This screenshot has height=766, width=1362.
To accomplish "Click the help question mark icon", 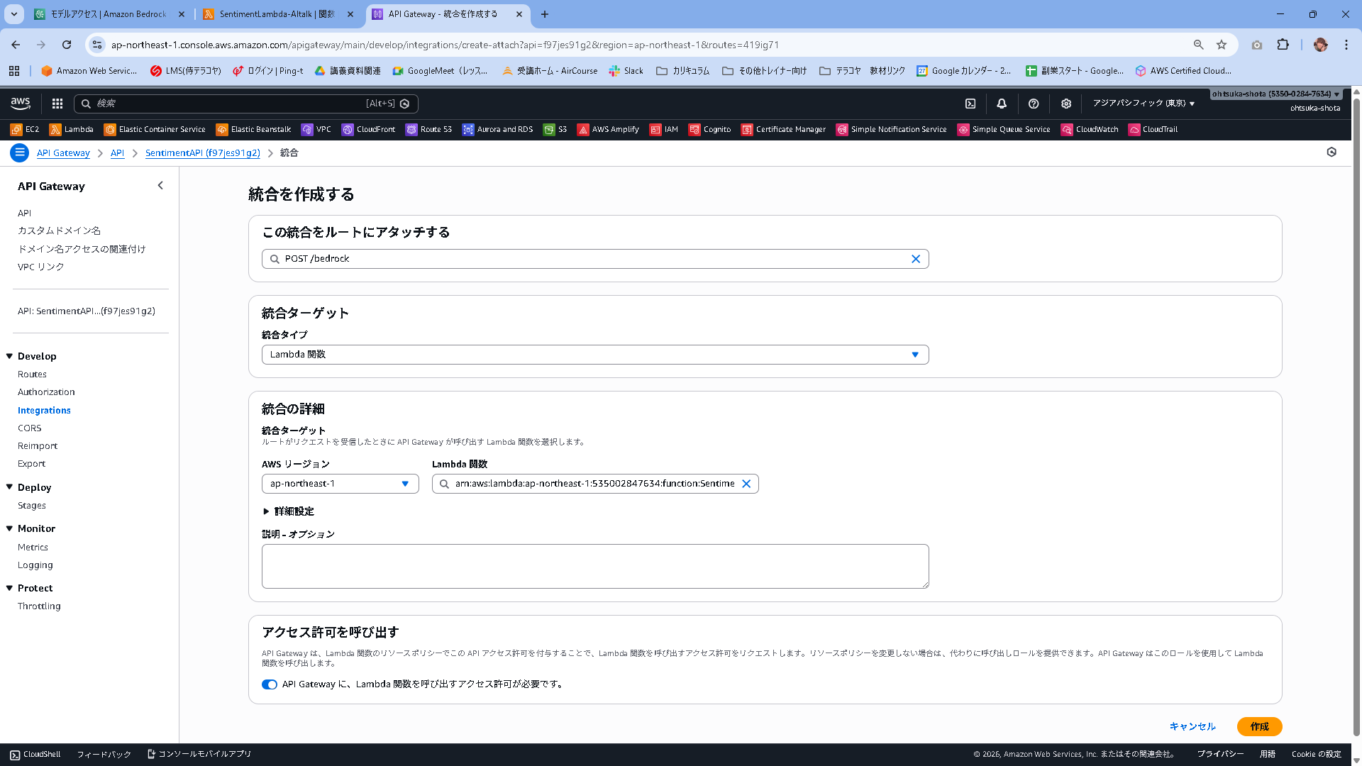I will [x=1034, y=104].
